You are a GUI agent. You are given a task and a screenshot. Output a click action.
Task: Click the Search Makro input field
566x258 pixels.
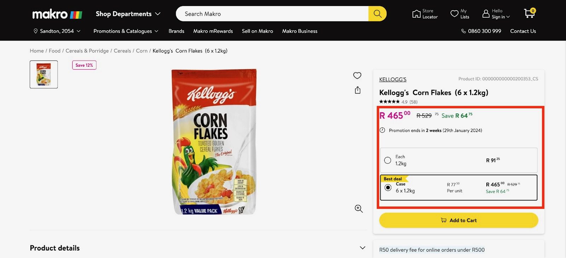[272, 14]
